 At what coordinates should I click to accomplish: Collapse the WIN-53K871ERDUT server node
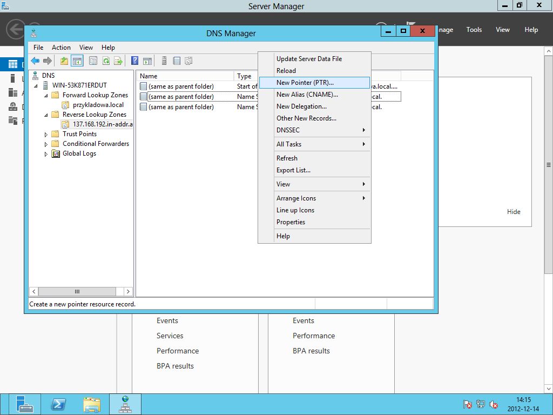click(x=36, y=85)
